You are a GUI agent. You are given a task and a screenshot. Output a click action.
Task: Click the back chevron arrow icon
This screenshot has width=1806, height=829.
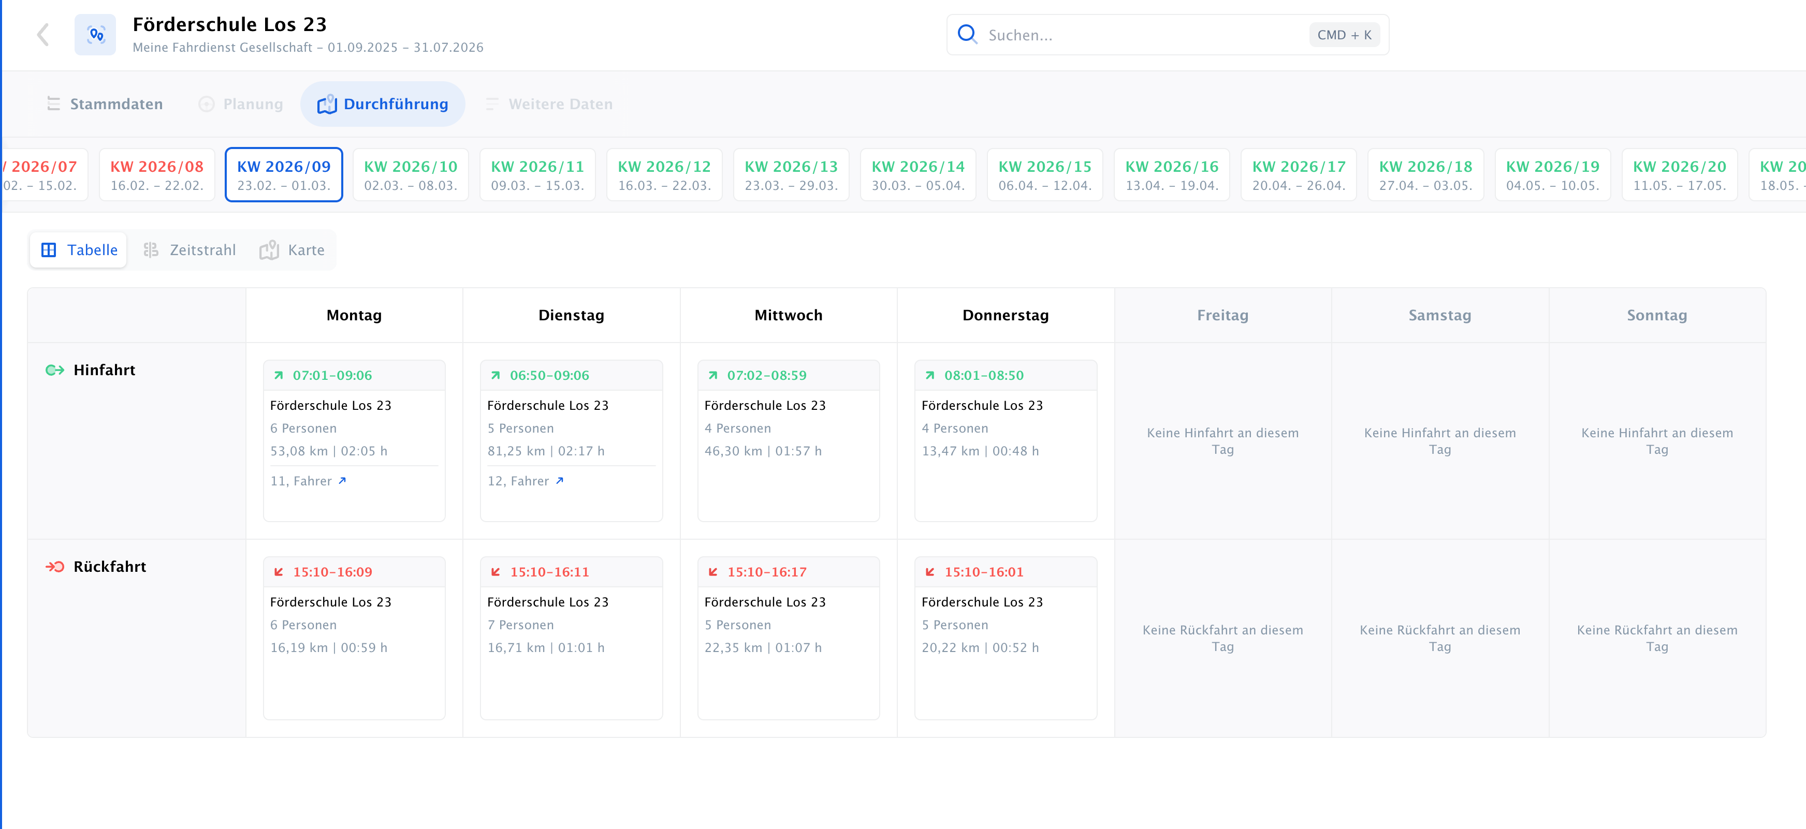[x=43, y=34]
